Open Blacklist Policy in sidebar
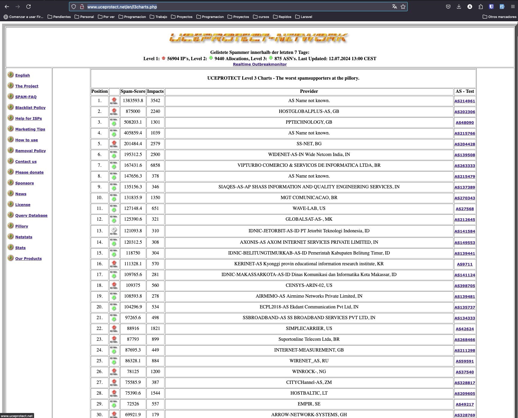Viewport: 518px width, 418px height. click(x=30, y=107)
